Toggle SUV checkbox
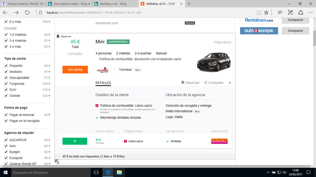The width and height of the screenshot is (316, 177). (6, 89)
